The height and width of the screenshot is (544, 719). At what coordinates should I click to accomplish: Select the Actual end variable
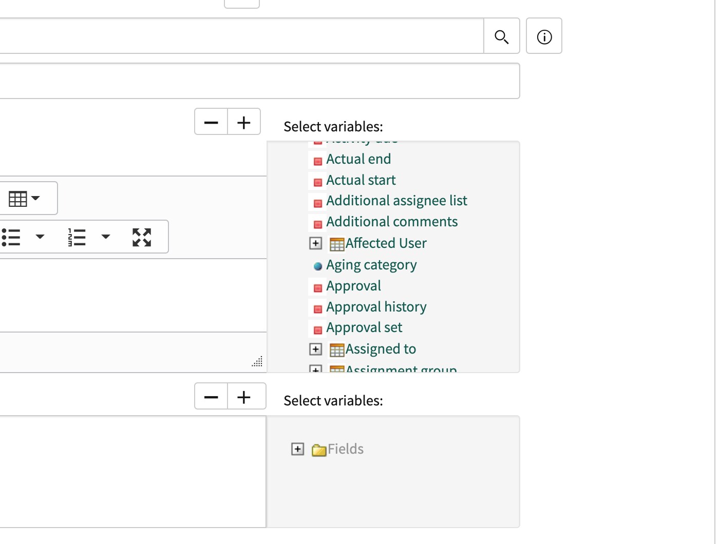358,159
